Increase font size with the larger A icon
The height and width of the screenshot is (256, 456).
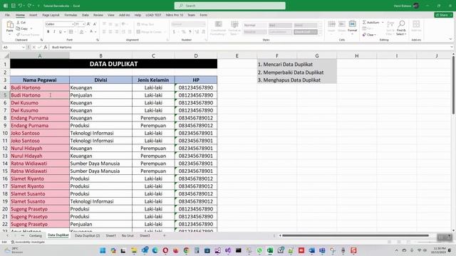coord(88,24)
